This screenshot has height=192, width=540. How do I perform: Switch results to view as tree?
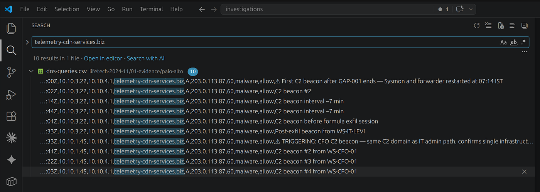tap(512, 26)
